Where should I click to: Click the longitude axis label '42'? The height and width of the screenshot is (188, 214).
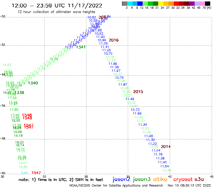point(170,176)
